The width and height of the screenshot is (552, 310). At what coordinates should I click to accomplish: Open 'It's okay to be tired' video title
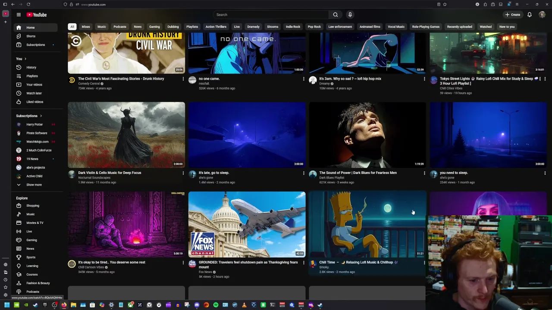(x=112, y=262)
